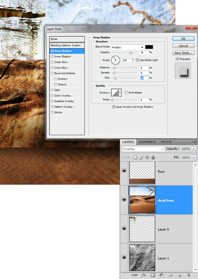This screenshot has width=198, height=279.
Task: Create a new layer group
Action: click(x=170, y=275)
